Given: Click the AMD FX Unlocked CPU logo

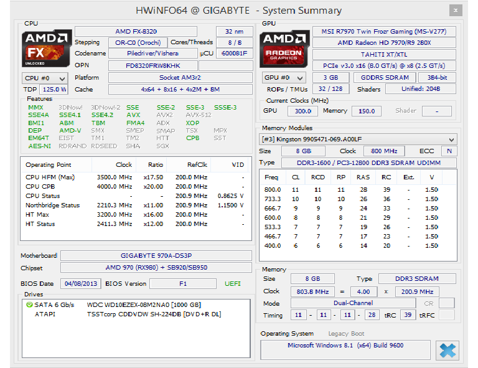Looking at the screenshot, I should click(x=47, y=48).
